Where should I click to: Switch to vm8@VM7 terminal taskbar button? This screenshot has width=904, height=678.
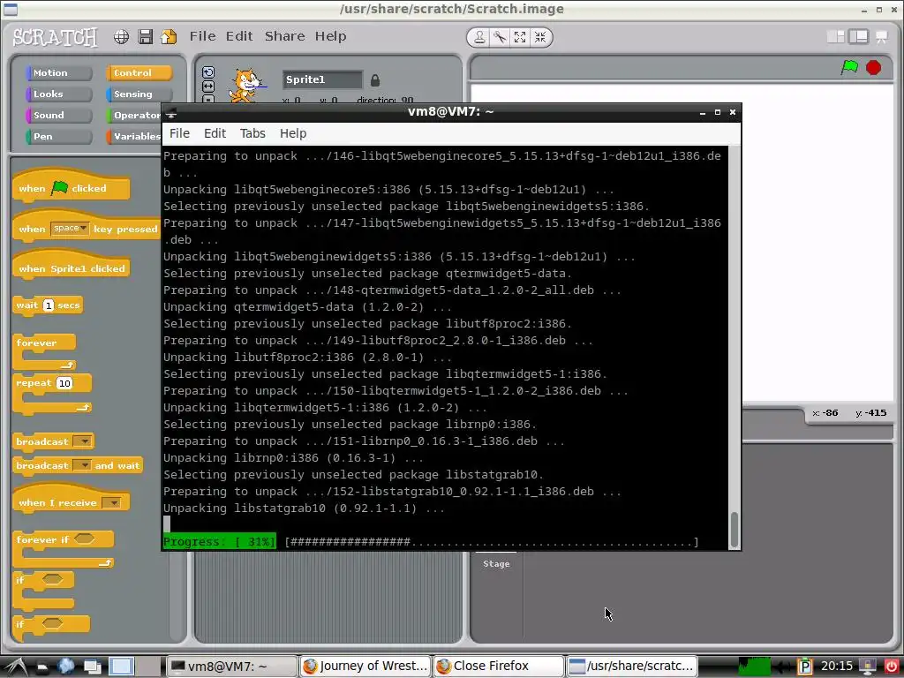click(232, 667)
